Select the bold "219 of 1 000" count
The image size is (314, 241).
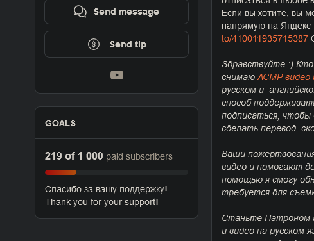74,156
